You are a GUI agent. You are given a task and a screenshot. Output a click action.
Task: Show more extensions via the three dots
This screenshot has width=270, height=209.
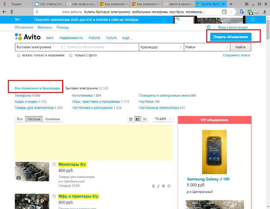point(256,13)
